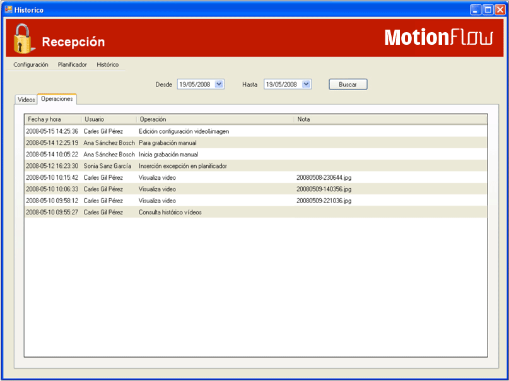Sort by Fecha y hora column header
509x381 pixels.
(x=53, y=119)
